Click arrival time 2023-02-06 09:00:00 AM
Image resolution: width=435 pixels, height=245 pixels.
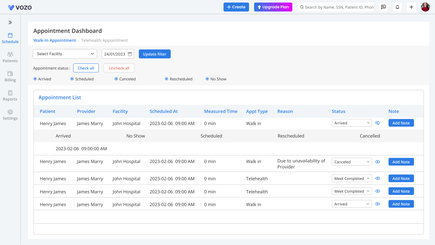coord(81,149)
